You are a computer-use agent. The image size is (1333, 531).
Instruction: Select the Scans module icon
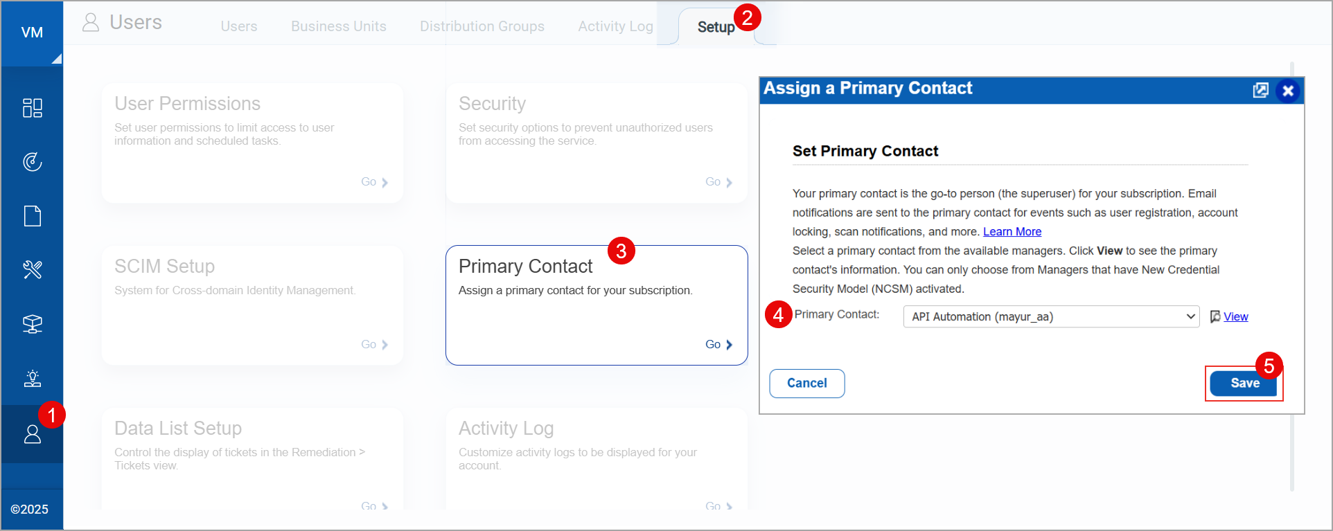pos(32,162)
